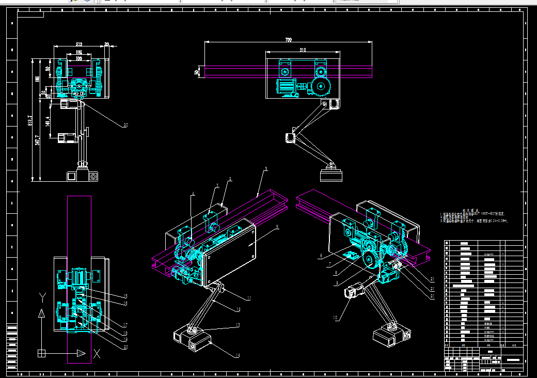The image size is (537, 378).
Task: Select the 165 vertical dimension text
Action: [37, 78]
